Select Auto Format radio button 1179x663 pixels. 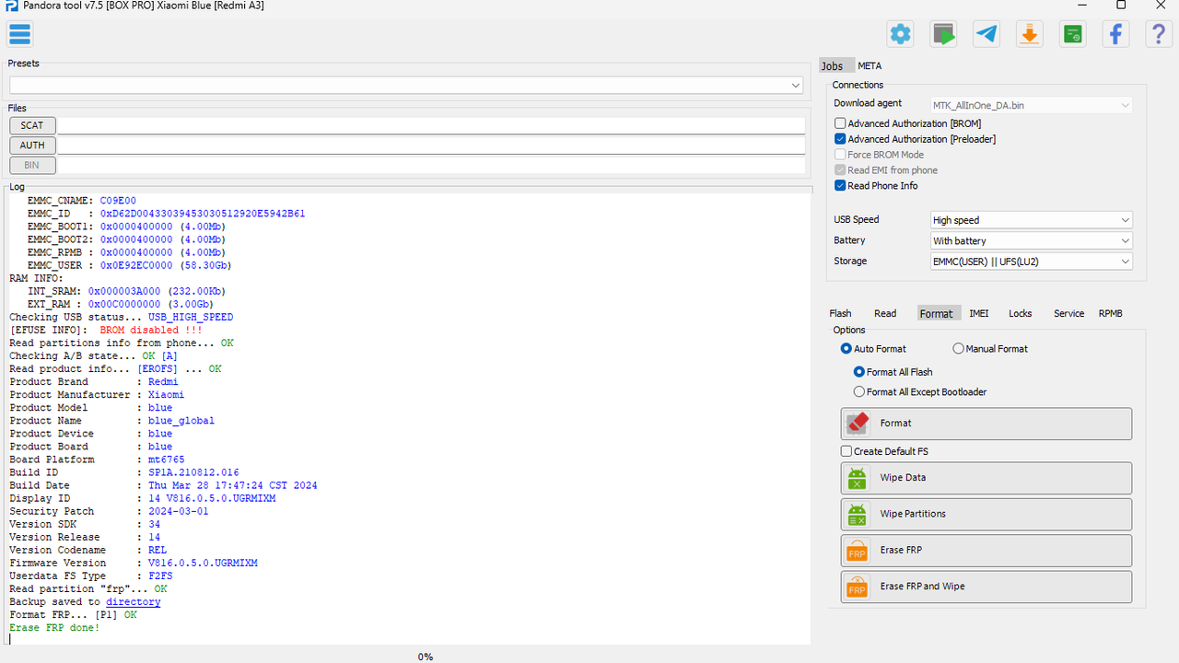coord(846,349)
